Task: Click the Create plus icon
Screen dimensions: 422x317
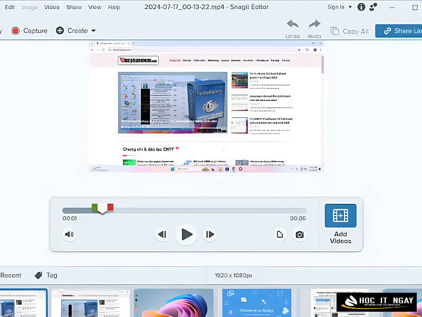Action: click(60, 31)
